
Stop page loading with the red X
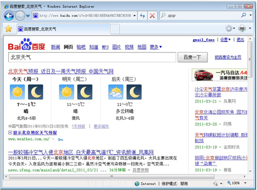tap(152, 15)
